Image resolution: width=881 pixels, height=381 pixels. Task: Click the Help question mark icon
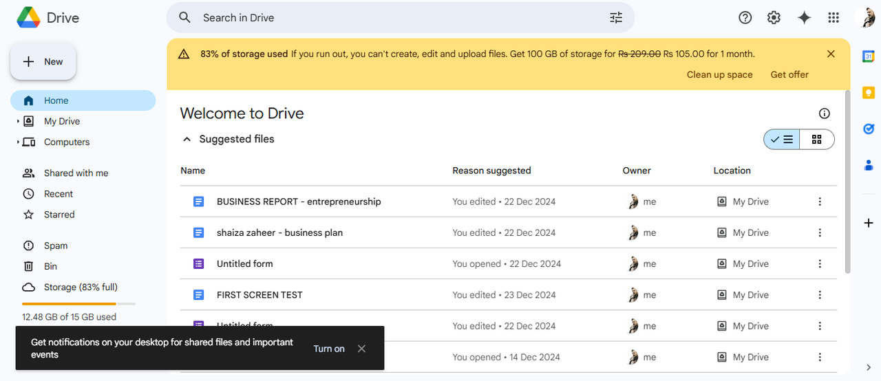coord(745,18)
